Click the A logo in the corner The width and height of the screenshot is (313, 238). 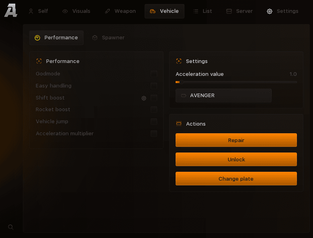pyautogui.click(x=11, y=10)
